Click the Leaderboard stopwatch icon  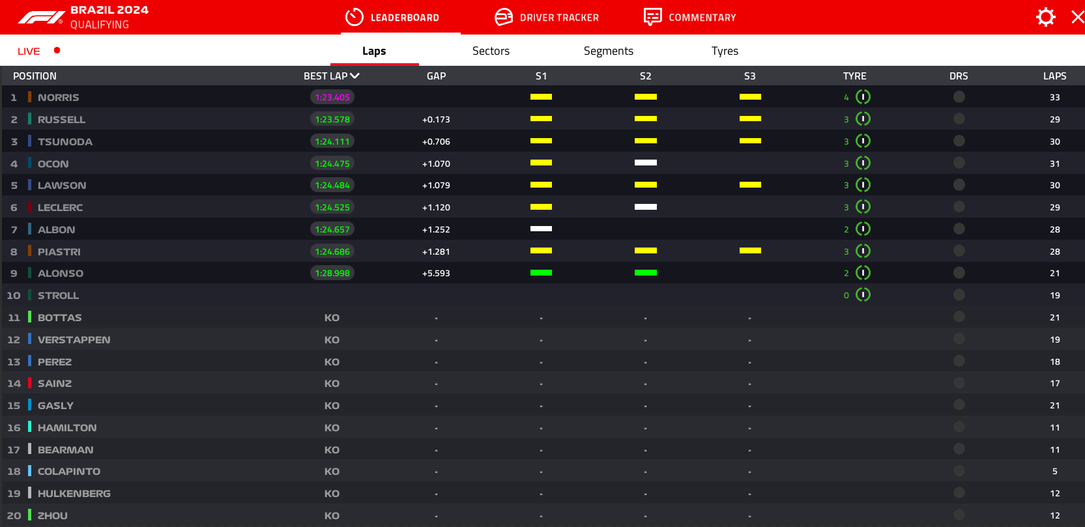[354, 17]
